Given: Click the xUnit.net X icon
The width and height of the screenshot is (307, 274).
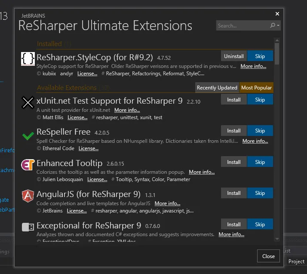Looking at the screenshot, I should (28, 102).
